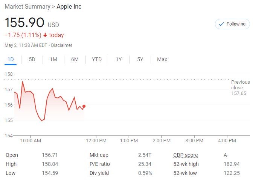This screenshot has height=182, width=273.
Task: Click the CDP score label
Action: (185, 155)
